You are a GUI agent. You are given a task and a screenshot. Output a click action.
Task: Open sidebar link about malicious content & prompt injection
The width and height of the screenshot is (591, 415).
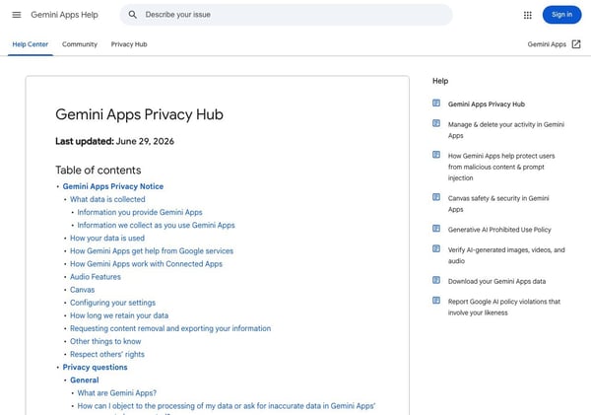[x=501, y=167]
